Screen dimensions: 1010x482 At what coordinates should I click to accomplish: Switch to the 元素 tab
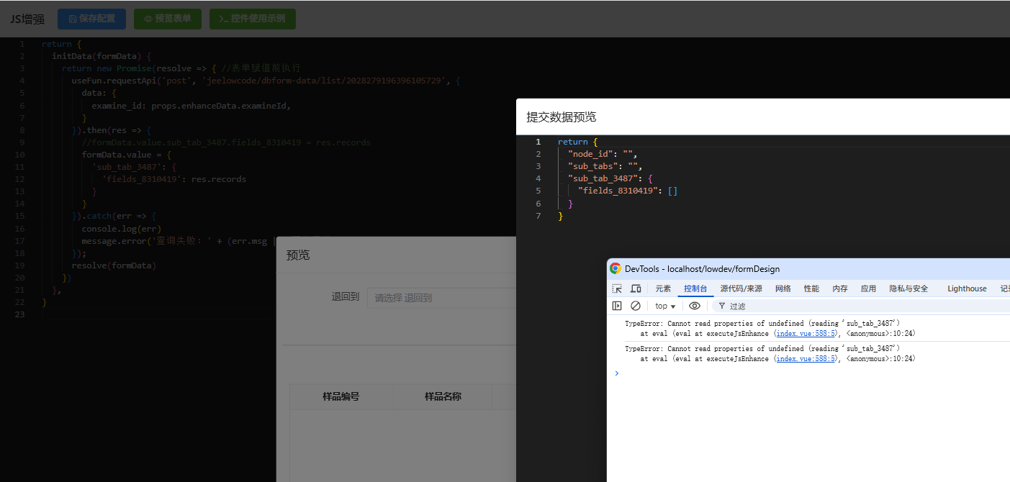(x=662, y=288)
